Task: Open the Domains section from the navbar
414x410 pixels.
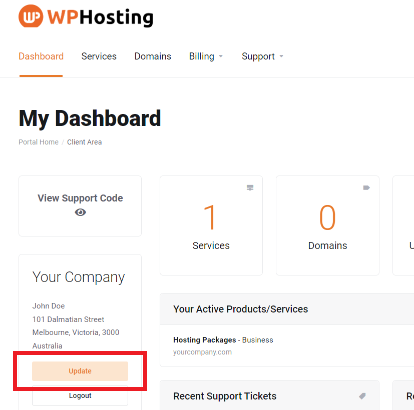Action: 153,56
